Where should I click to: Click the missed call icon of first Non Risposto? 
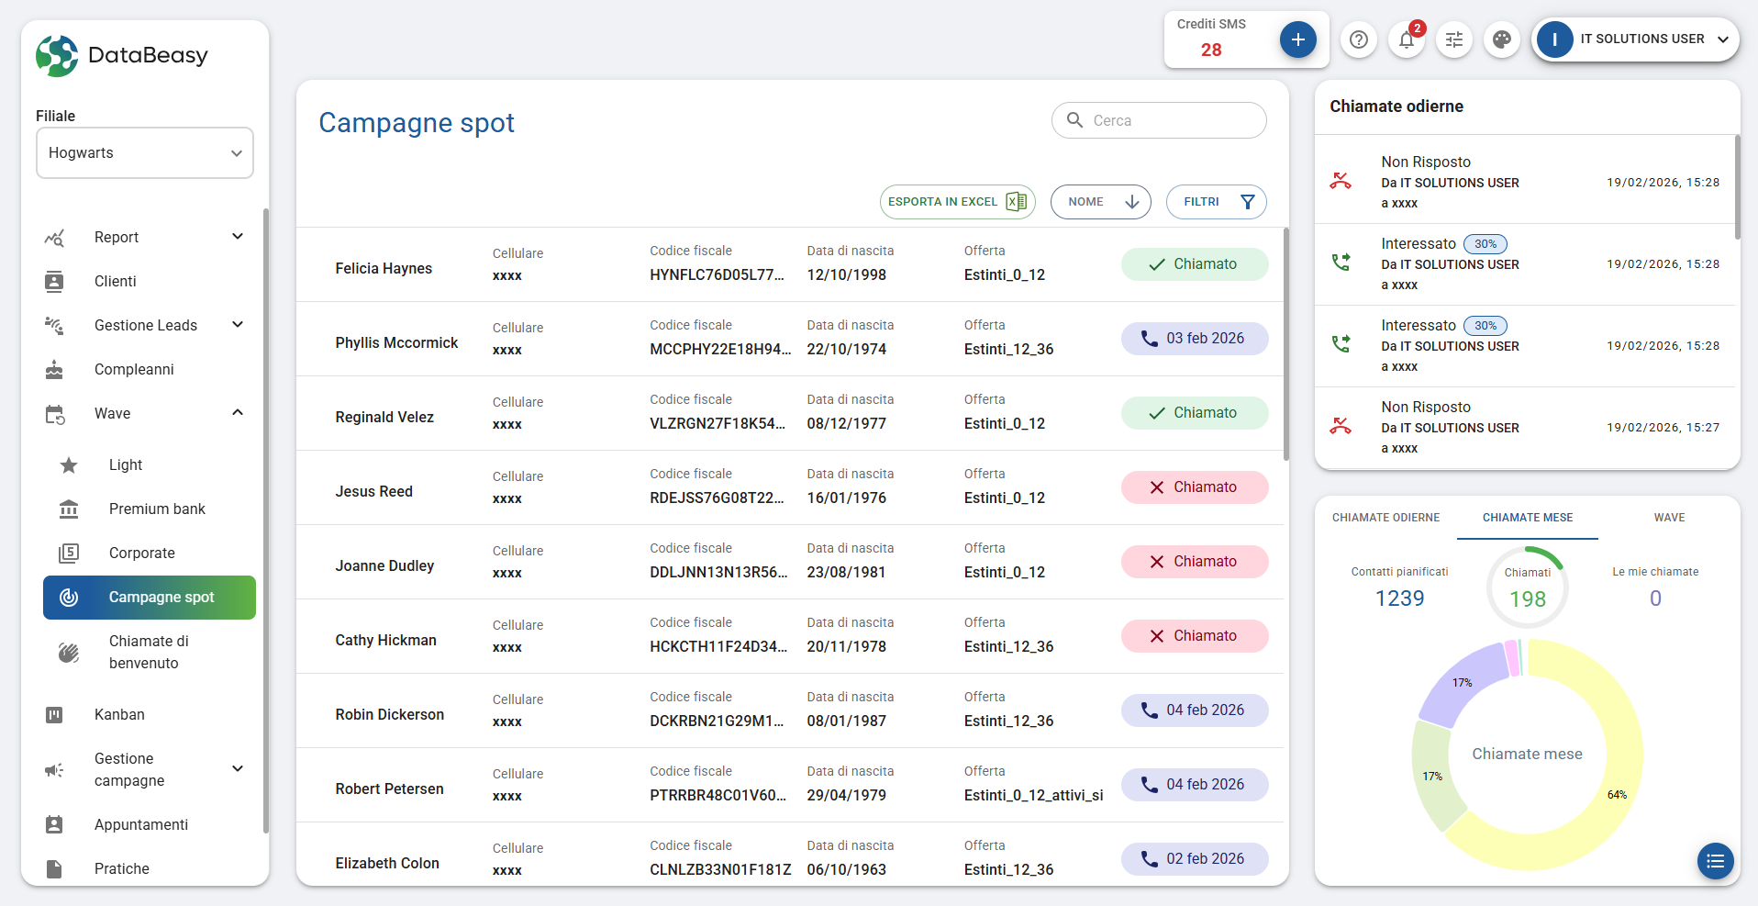[x=1341, y=181]
